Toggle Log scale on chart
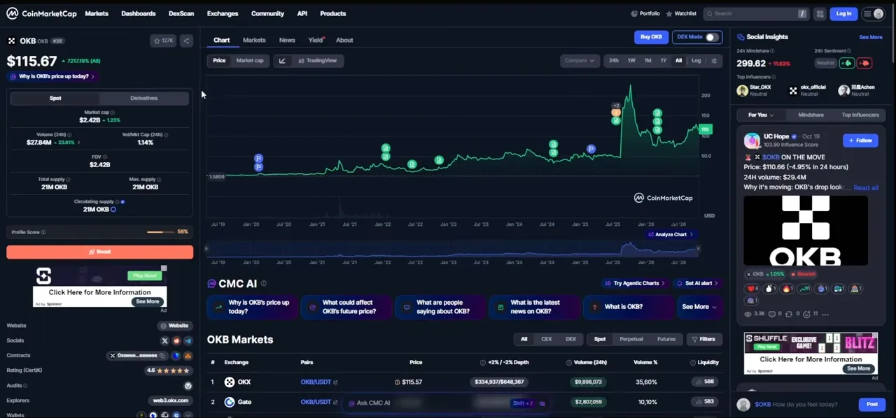The height and width of the screenshot is (418, 896). 696,61
